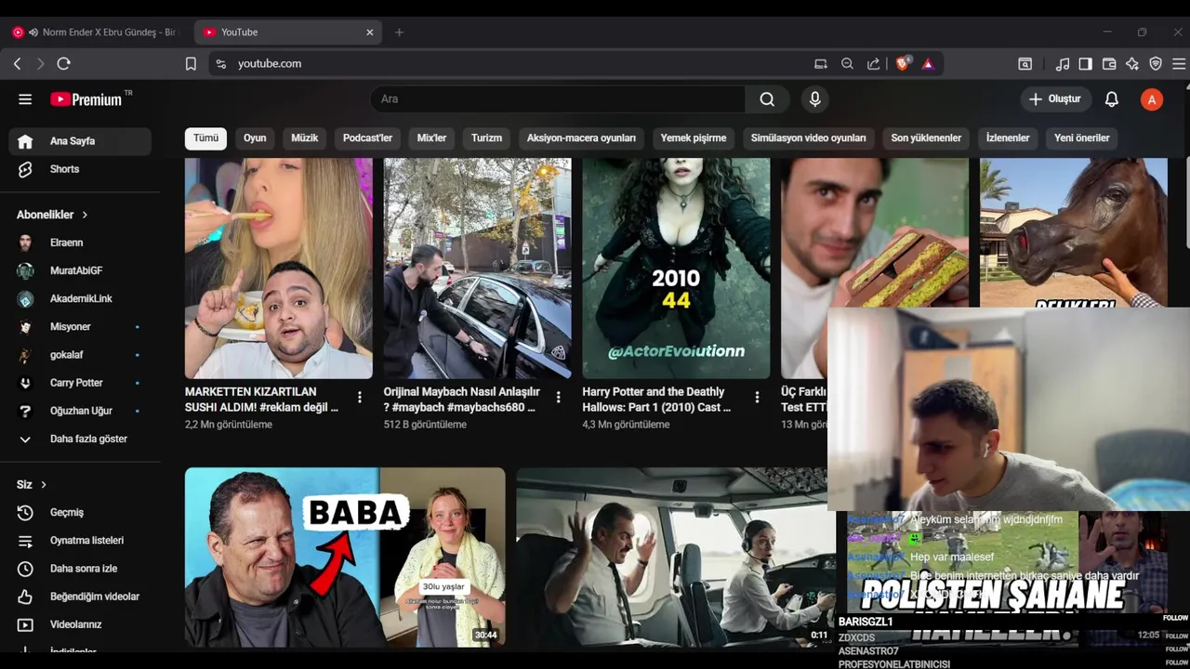The image size is (1190, 669).
Task: Open Brave playlist music note icon
Action: (x=1062, y=64)
